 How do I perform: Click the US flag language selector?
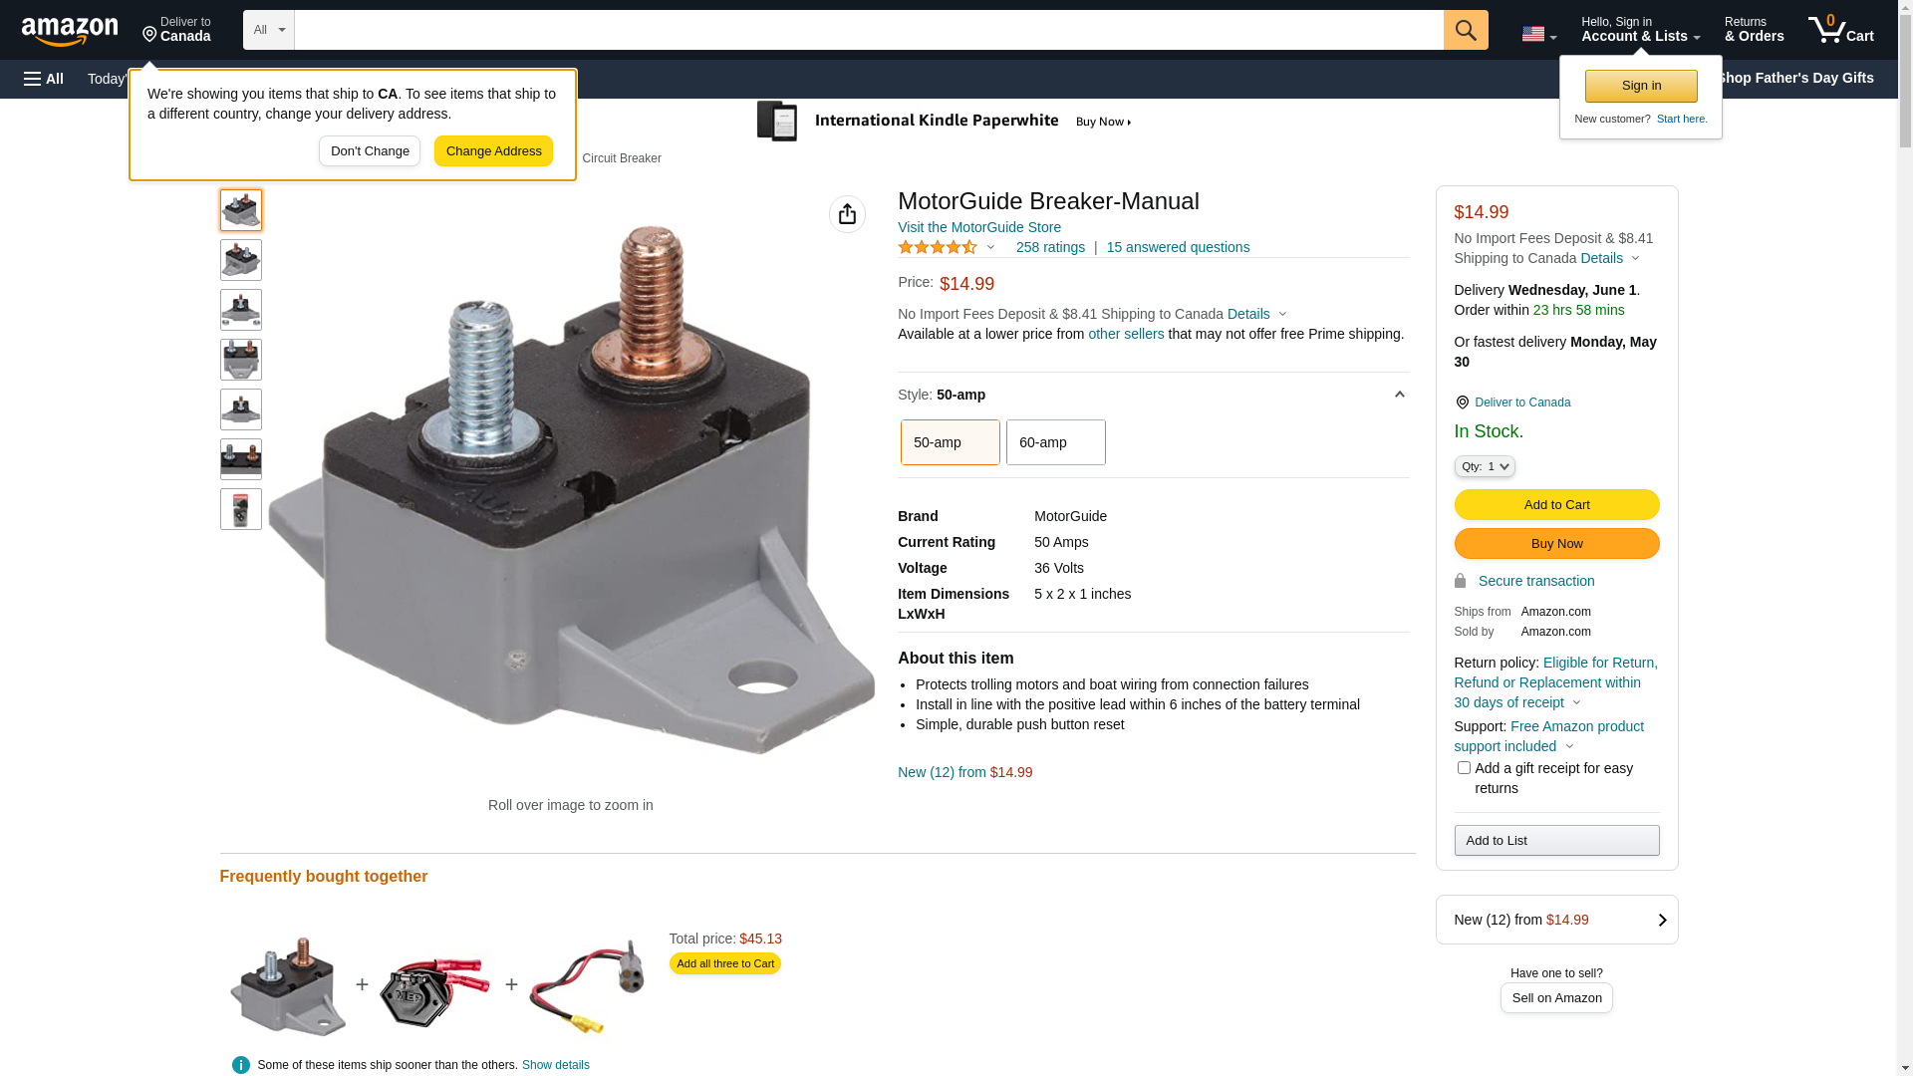[1538, 34]
